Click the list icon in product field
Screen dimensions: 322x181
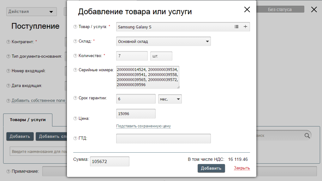[236, 27]
